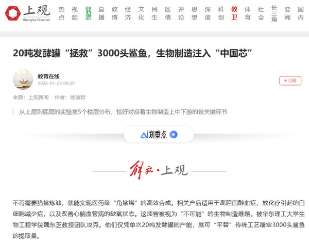Open the 经济 section tab
The width and height of the screenshot is (309, 243).
pyautogui.click(x=128, y=13)
